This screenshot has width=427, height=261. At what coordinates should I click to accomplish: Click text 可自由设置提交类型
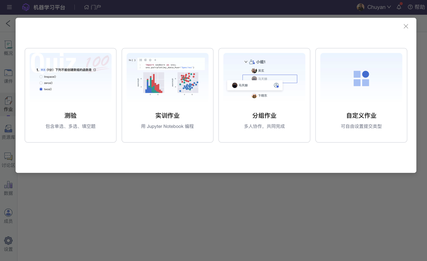pos(361,126)
